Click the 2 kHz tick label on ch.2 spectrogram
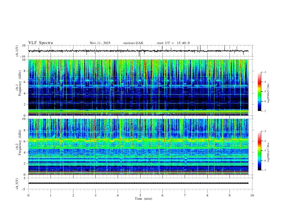This screenshot has height=219, width=284. (x=25, y=164)
